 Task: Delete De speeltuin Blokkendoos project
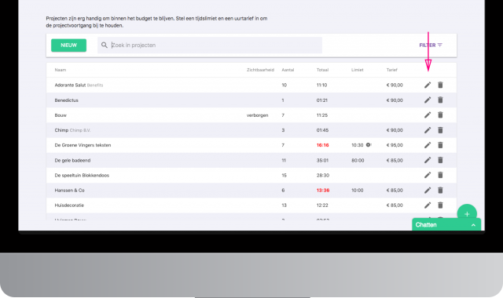point(440,175)
